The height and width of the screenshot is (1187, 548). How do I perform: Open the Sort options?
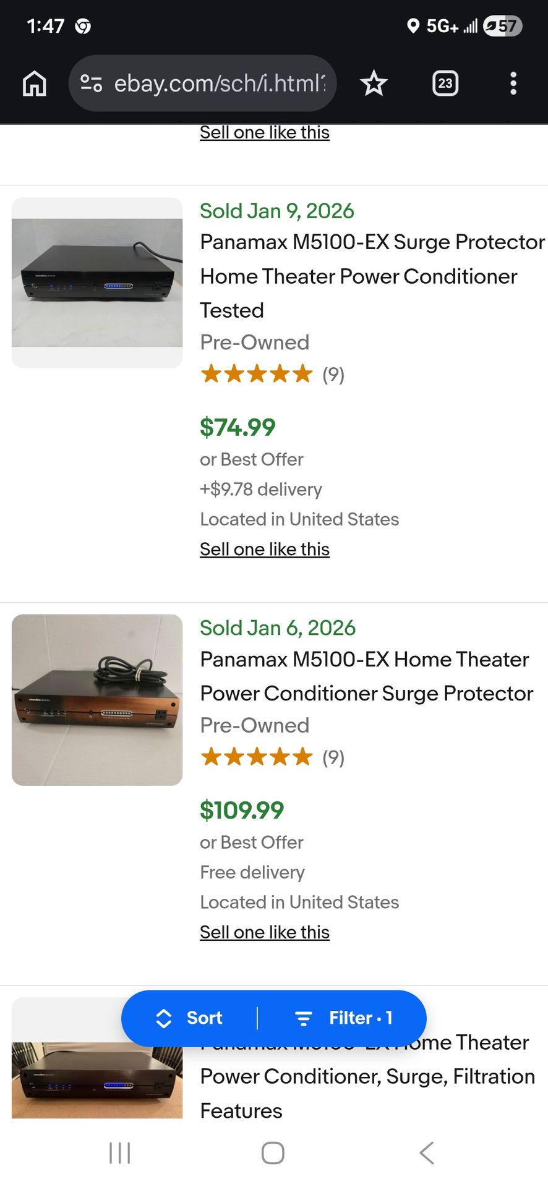[191, 1018]
